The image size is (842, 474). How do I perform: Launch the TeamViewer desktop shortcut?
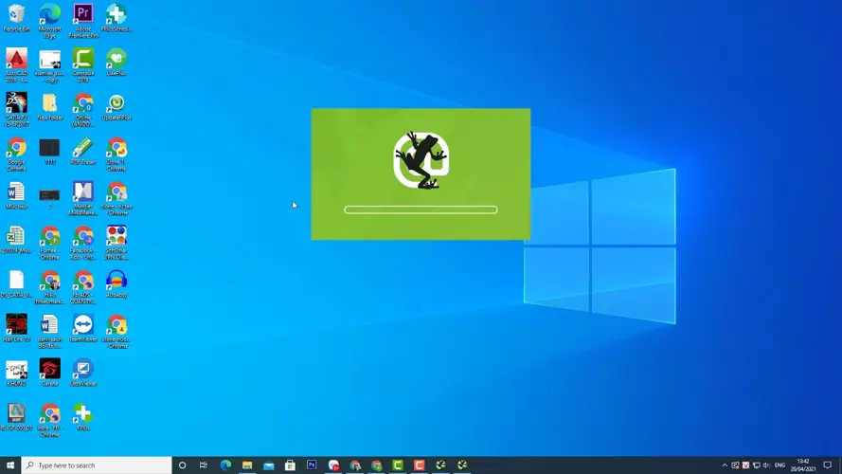coord(83,328)
